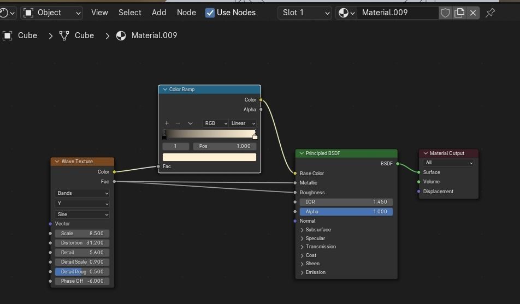Toggle the pin icon in the header
Screen dimensions: 520x304
point(490,13)
